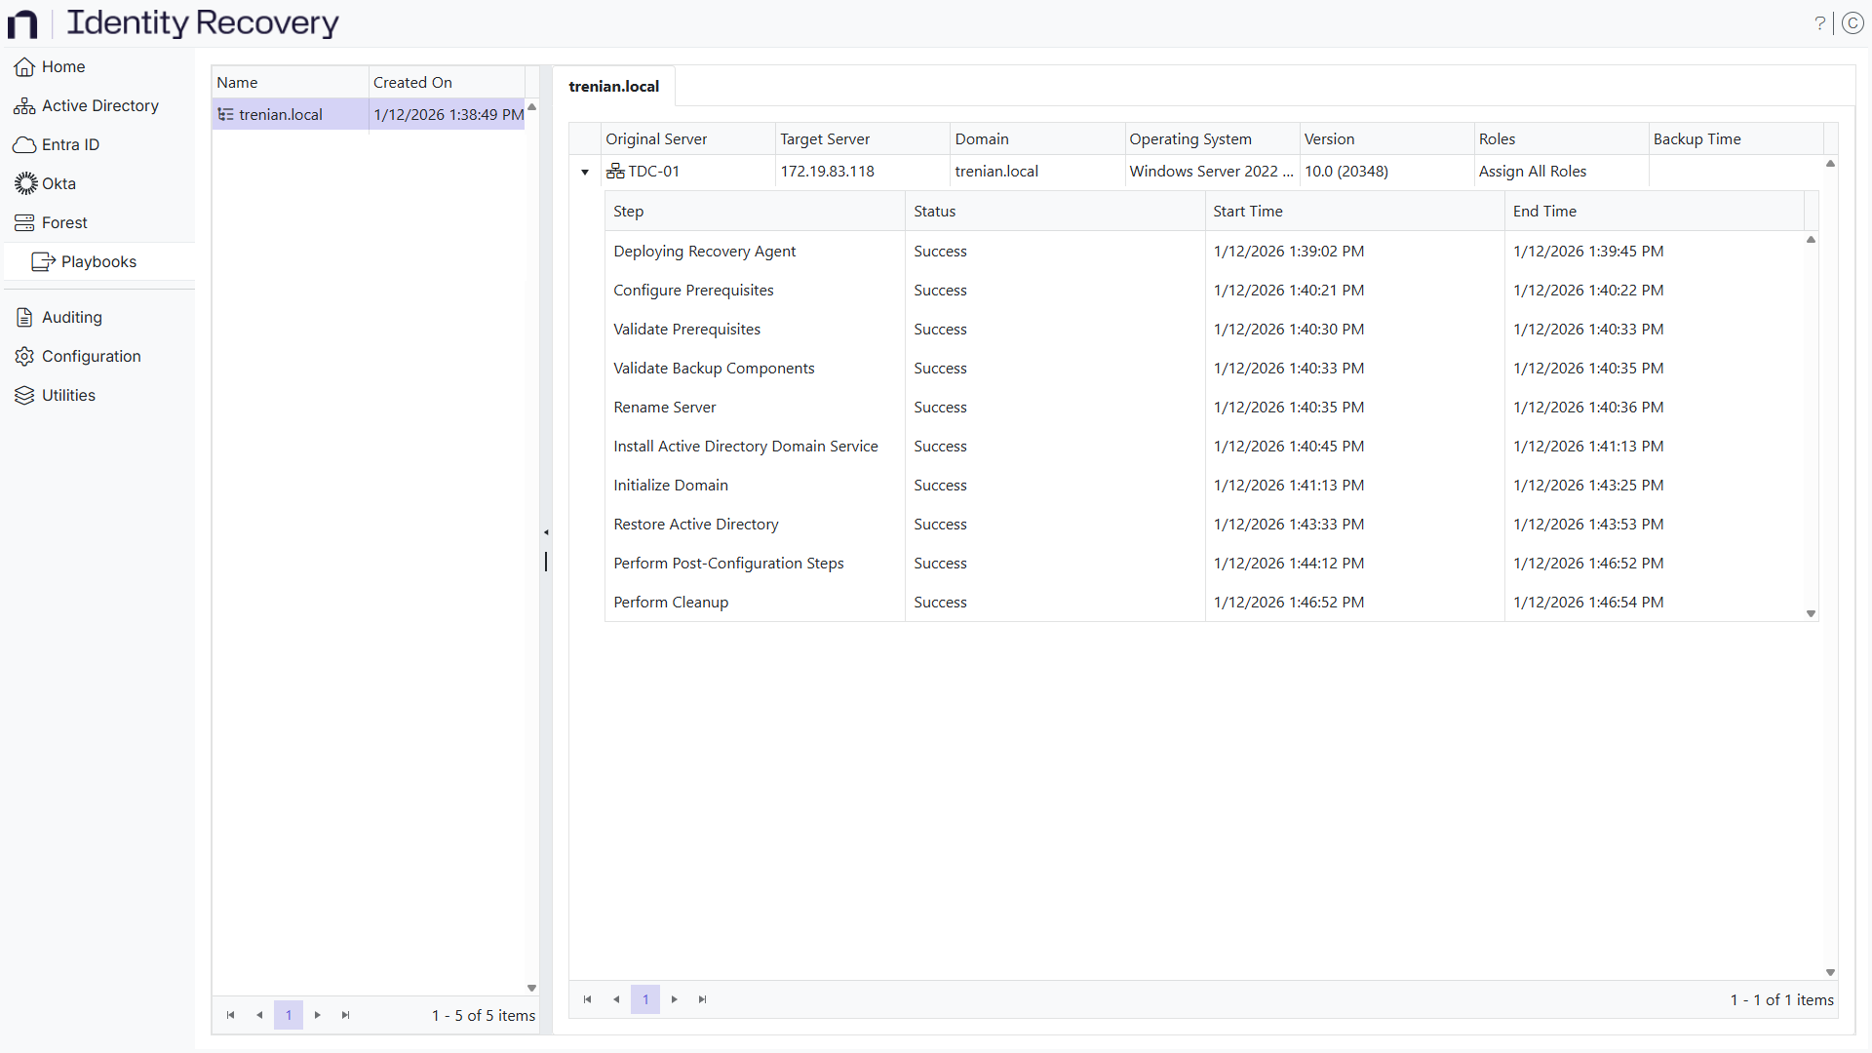Sort by Created On column header

[x=412, y=83]
